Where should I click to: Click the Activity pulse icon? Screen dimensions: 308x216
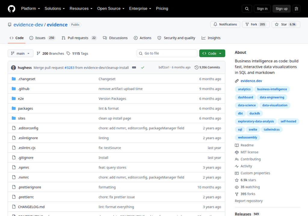click(237, 166)
